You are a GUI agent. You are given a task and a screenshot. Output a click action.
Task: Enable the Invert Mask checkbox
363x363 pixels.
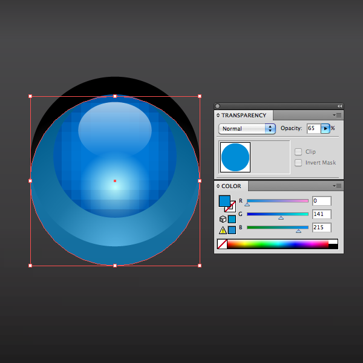click(298, 163)
